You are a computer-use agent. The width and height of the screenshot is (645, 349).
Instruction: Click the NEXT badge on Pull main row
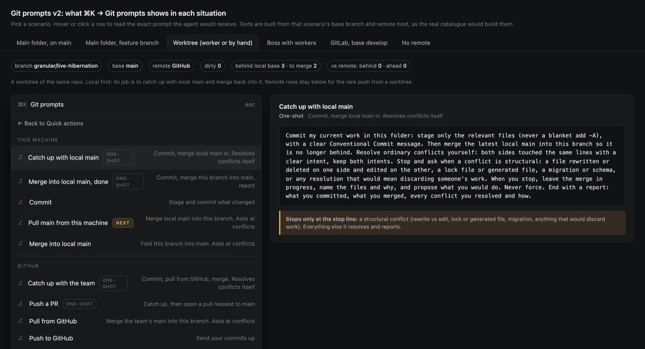tap(123, 223)
